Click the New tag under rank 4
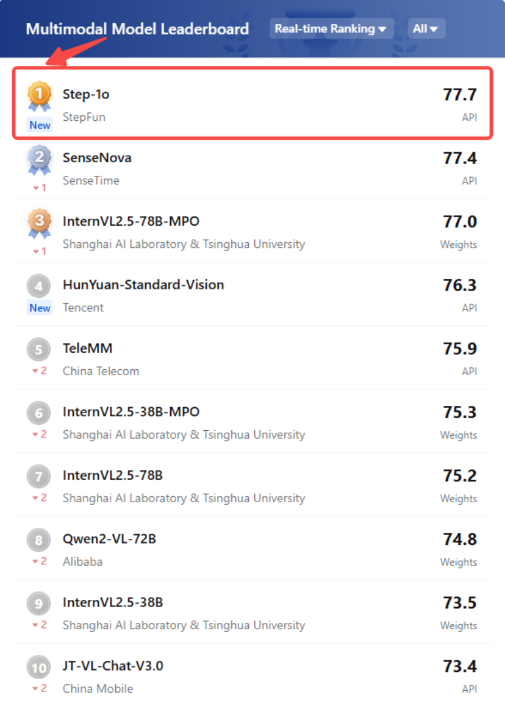The width and height of the screenshot is (505, 703). point(40,308)
